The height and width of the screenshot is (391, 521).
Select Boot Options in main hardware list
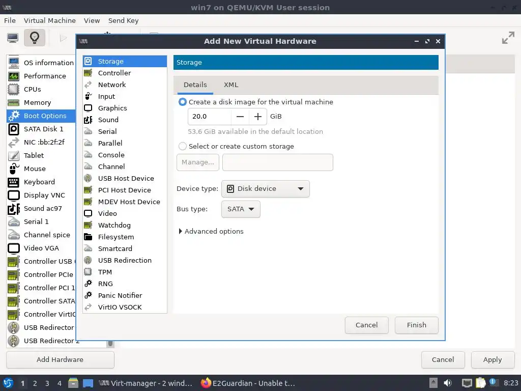[x=41, y=116]
